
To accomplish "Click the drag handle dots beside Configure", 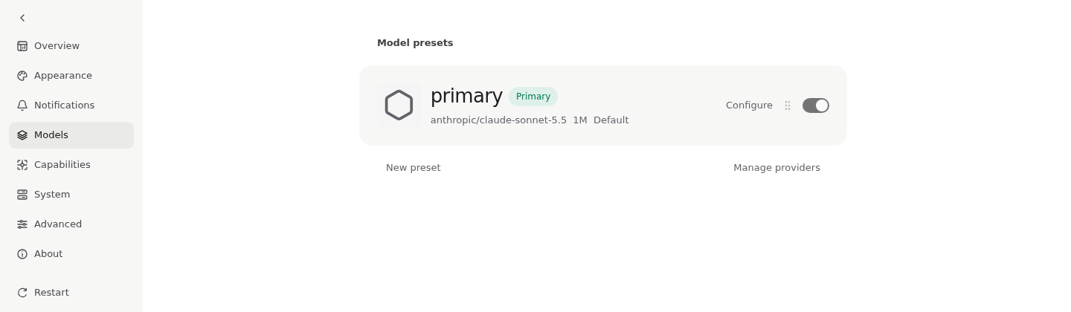I will 788,105.
